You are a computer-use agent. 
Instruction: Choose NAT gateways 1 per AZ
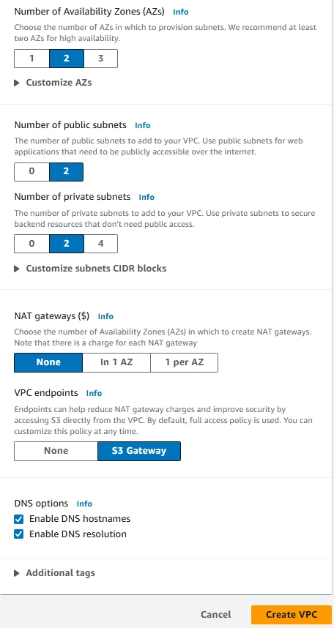click(185, 362)
